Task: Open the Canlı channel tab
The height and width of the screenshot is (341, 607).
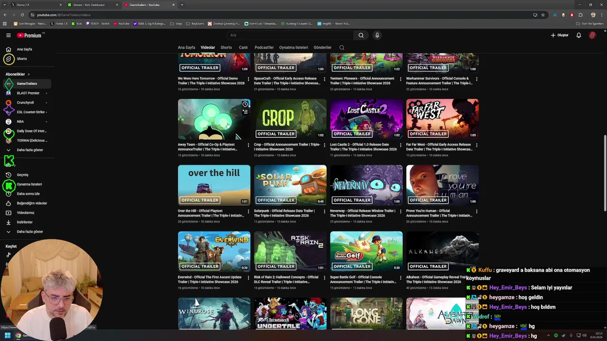Action: (243, 47)
